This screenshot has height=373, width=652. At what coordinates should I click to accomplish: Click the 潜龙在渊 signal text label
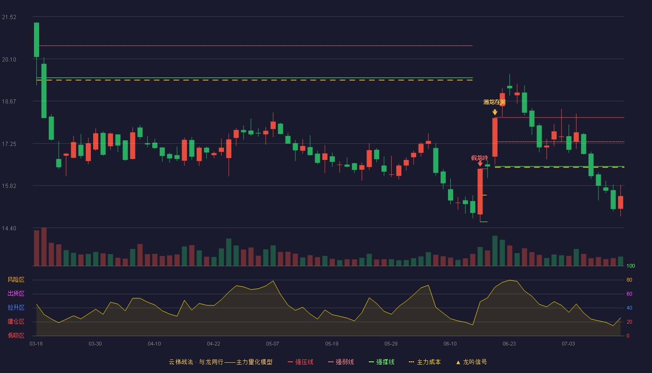pyautogui.click(x=495, y=102)
